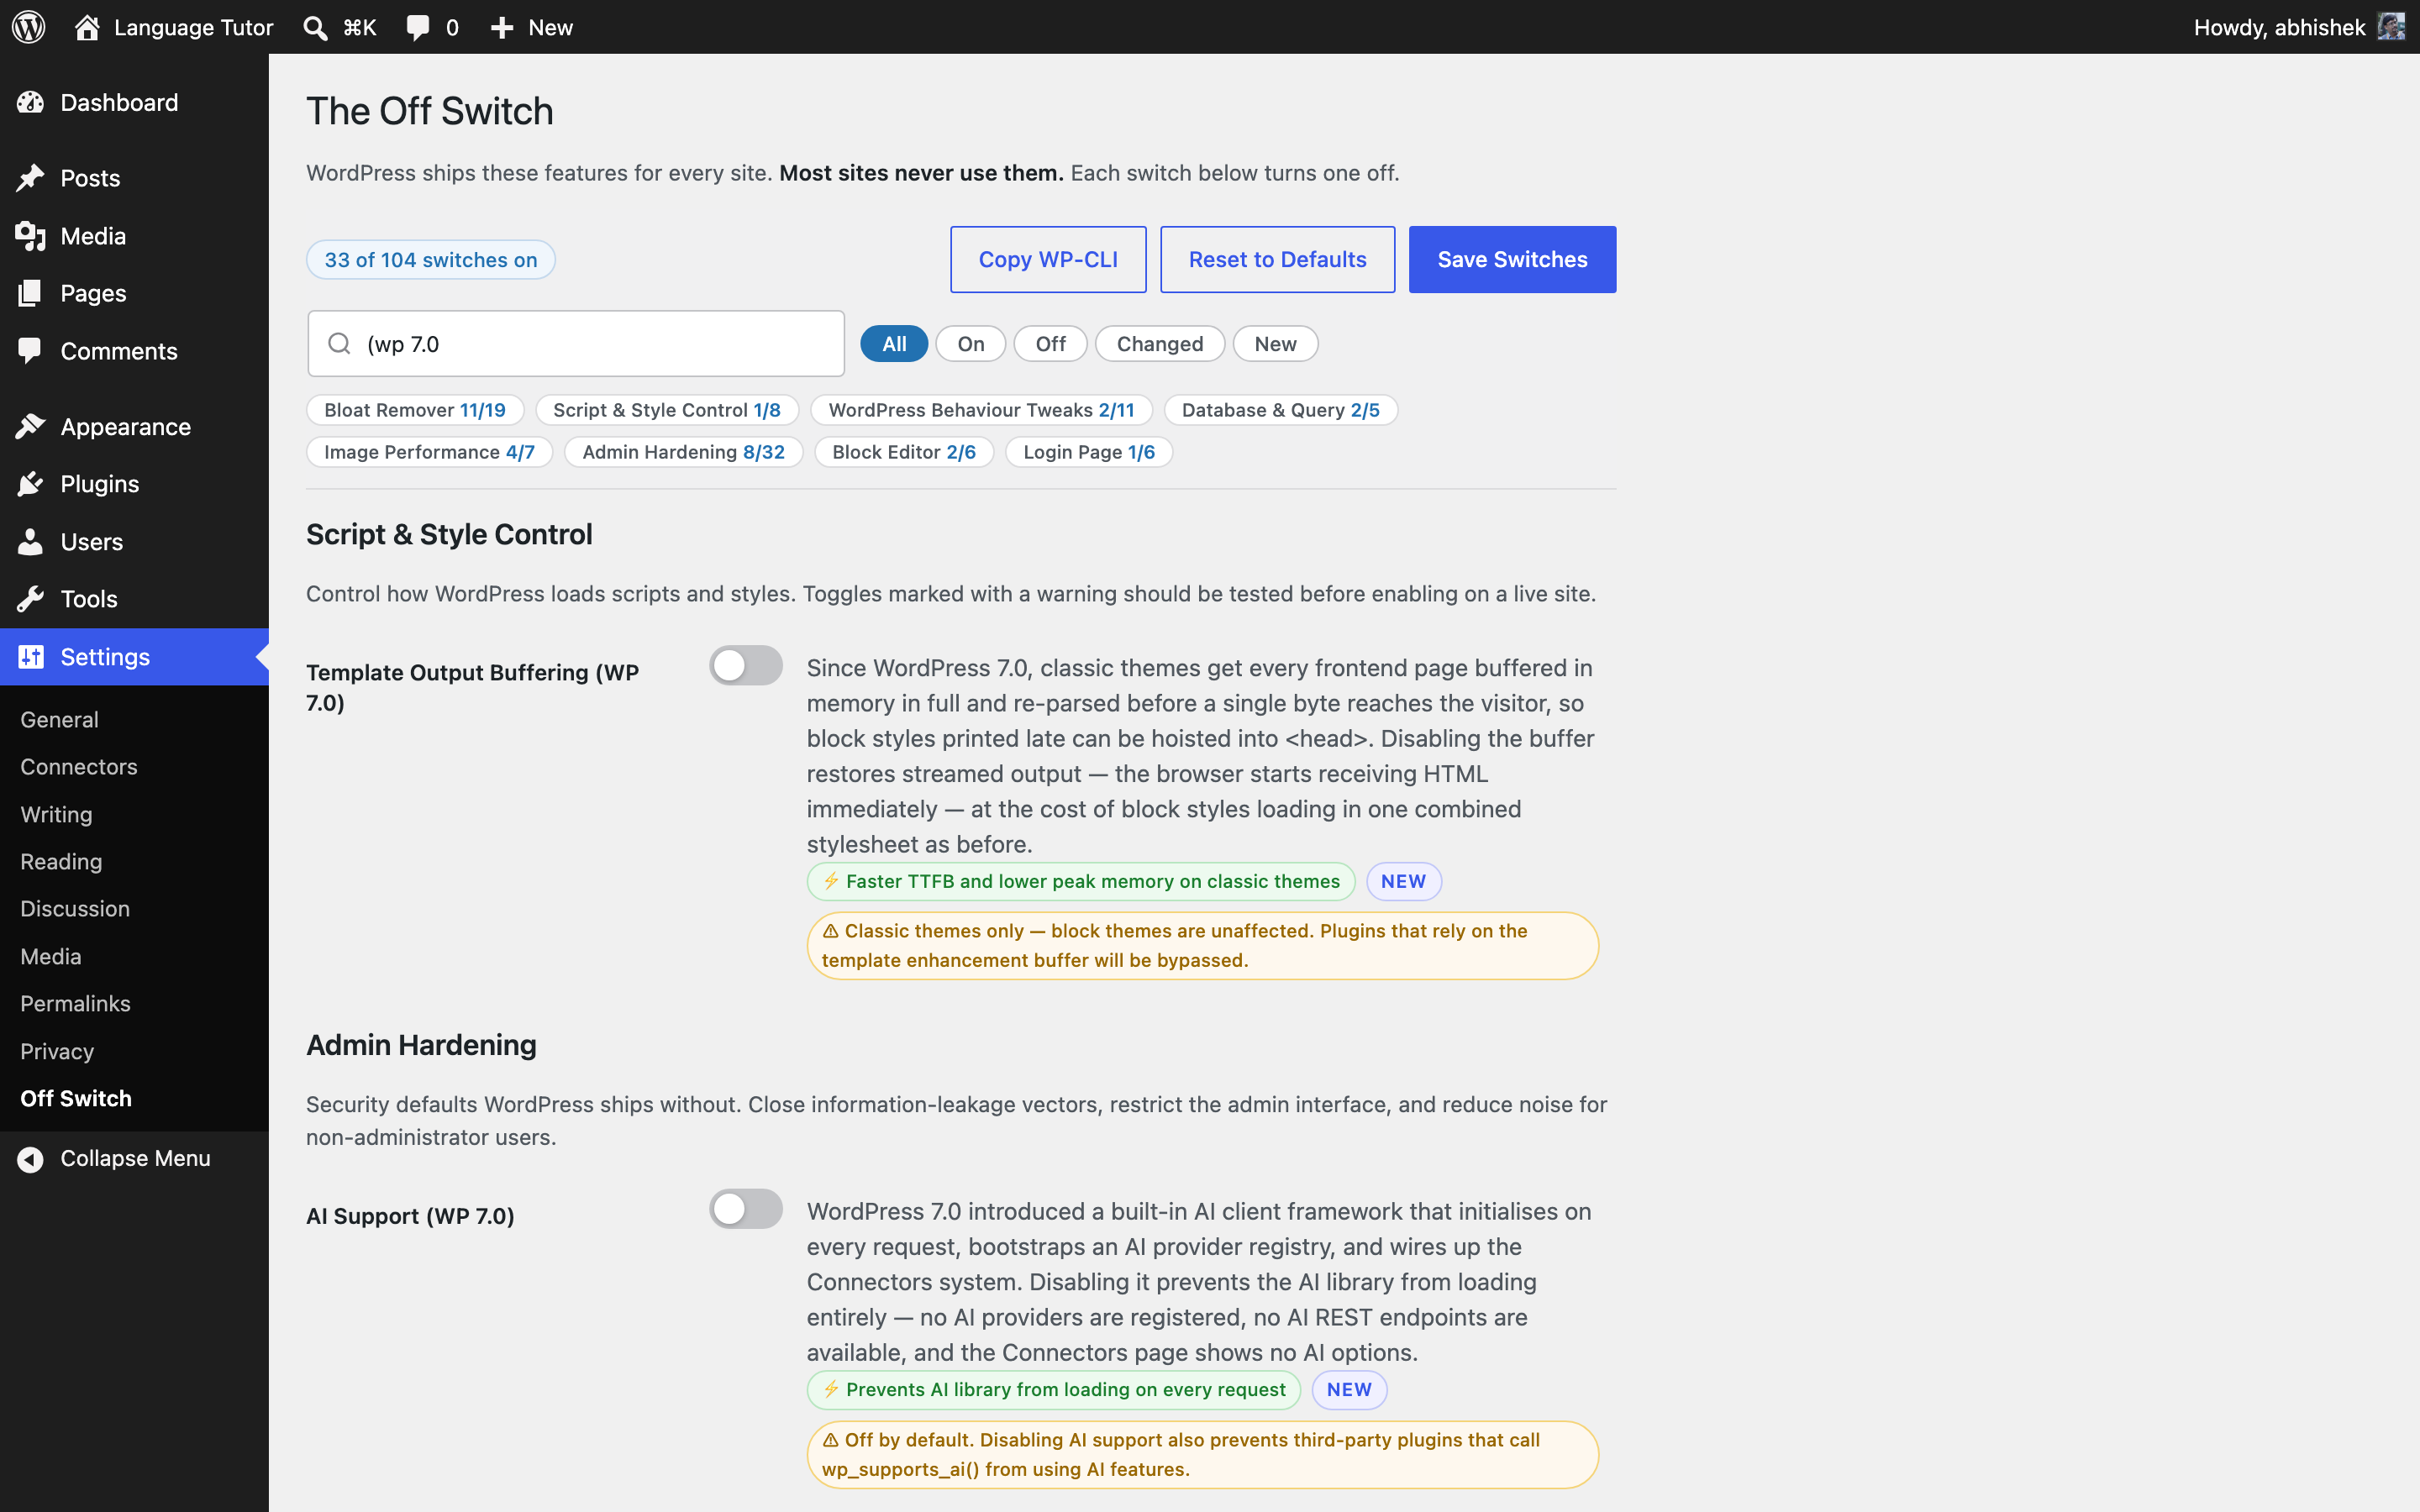Jump to Admin Hardening 8/32 category
2420x1512 pixels.
click(684, 452)
